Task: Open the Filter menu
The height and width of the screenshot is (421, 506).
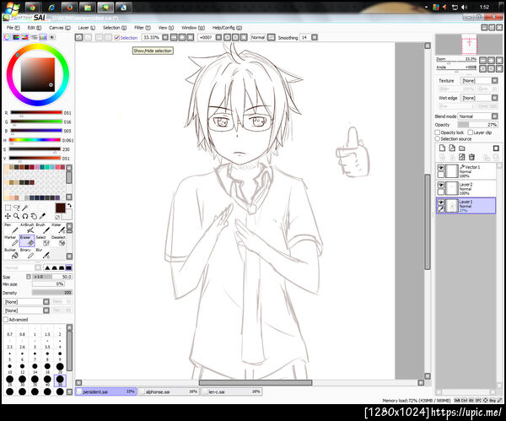Action: [143, 28]
